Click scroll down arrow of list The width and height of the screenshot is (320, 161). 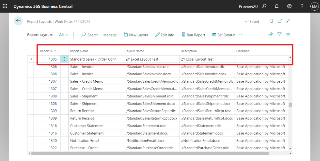tap(290, 149)
